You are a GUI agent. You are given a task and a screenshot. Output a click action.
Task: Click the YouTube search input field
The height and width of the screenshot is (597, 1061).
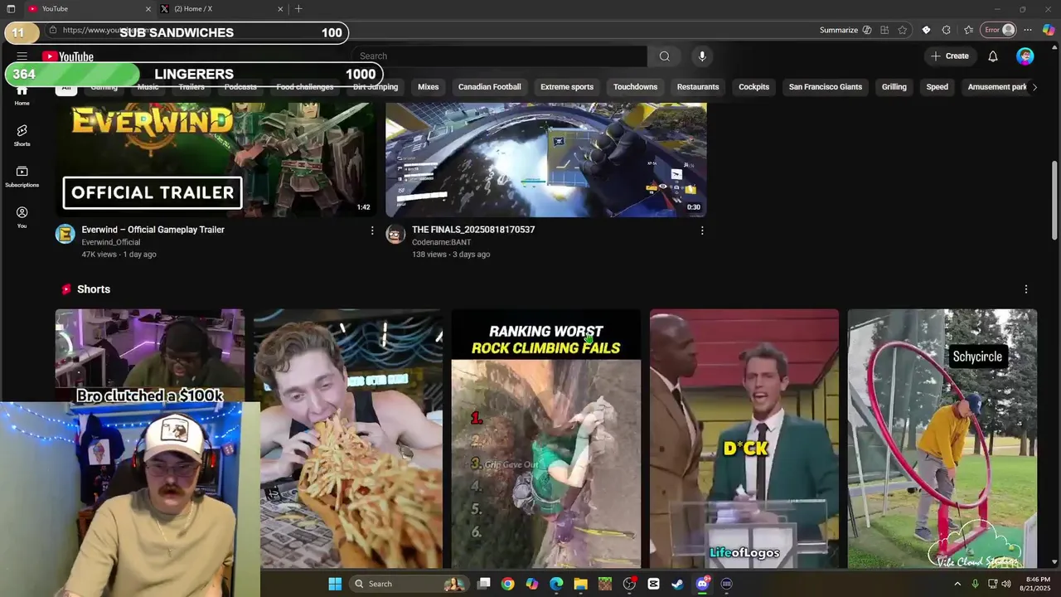(501, 56)
